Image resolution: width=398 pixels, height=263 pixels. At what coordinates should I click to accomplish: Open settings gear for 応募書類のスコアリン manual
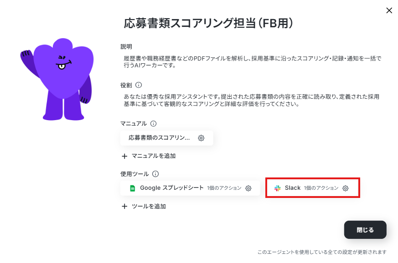(201, 138)
